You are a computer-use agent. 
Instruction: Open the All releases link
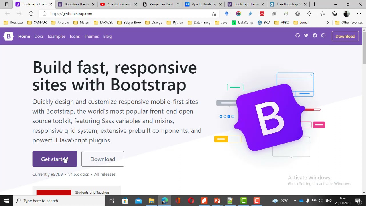(x=105, y=174)
